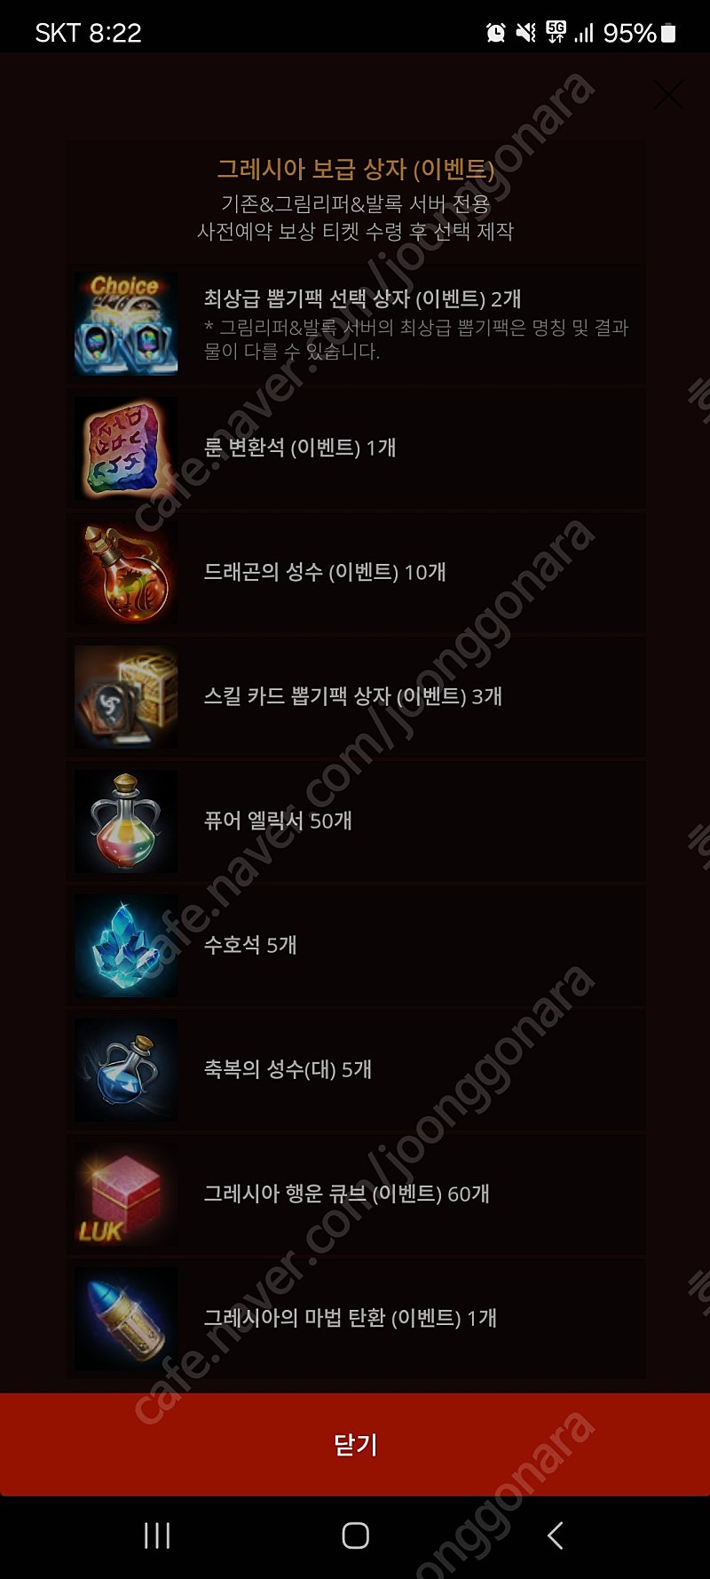
Task: Close the popup with the X icon
Action: [668, 95]
